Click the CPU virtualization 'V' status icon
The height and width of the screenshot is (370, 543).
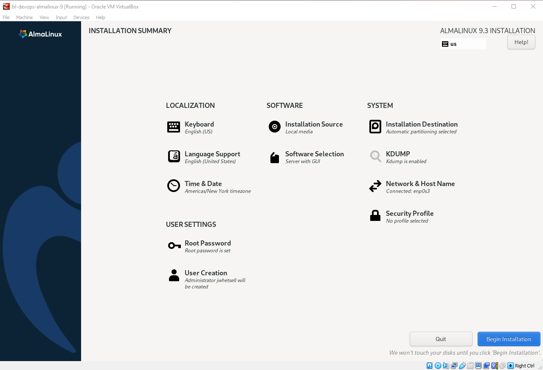pos(495,366)
